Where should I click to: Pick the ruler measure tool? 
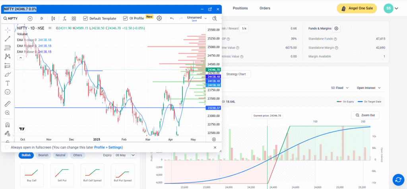[8, 104]
